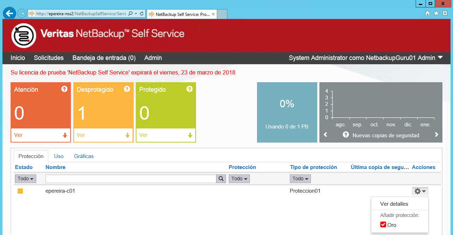Viewport: 453px width, 235px height.
Task: Open the Tipo de protección Todo dropdown
Action: click(x=300, y=179)
